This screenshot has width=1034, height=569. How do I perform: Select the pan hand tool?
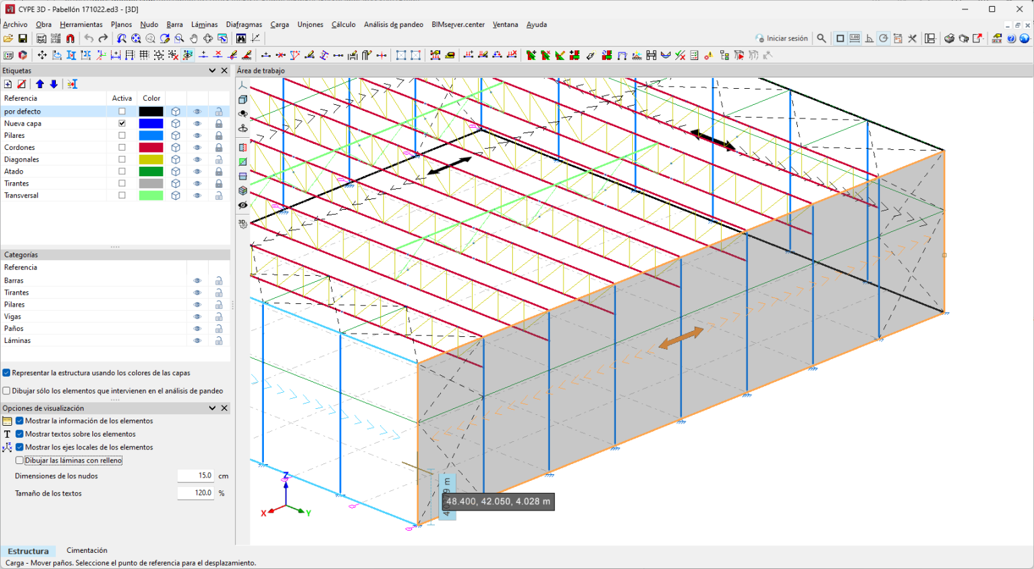coord(194,39)
